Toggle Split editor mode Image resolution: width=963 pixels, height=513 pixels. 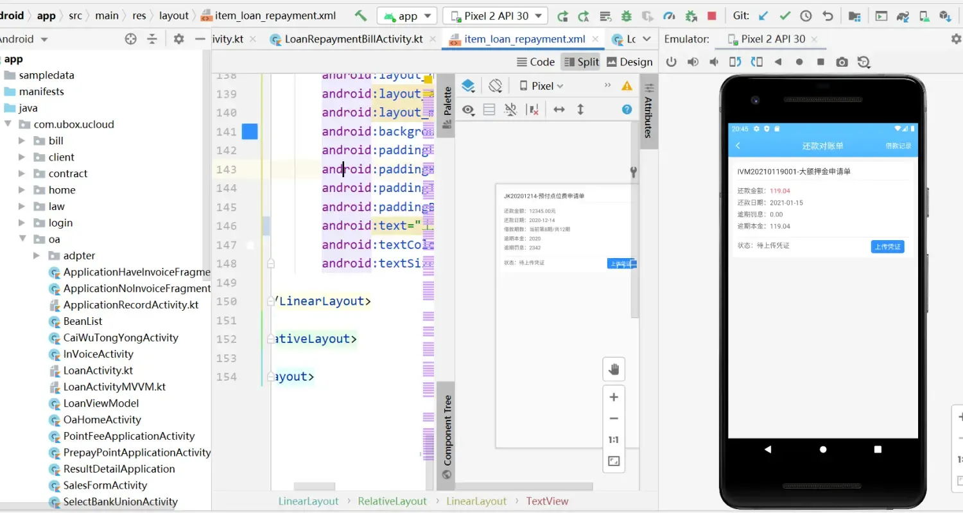pos(581,62)
